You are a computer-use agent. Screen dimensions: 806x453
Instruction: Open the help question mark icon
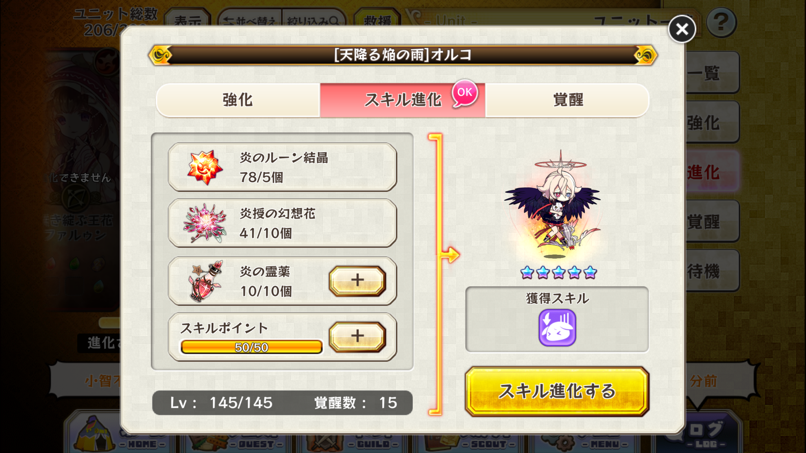721,23
